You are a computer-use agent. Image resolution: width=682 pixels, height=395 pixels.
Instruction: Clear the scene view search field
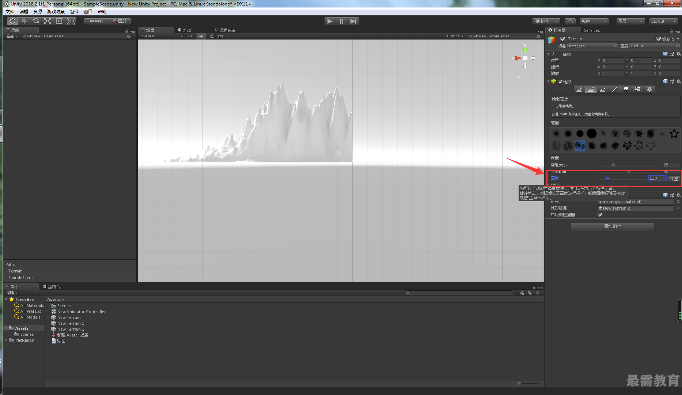(539, 36)
